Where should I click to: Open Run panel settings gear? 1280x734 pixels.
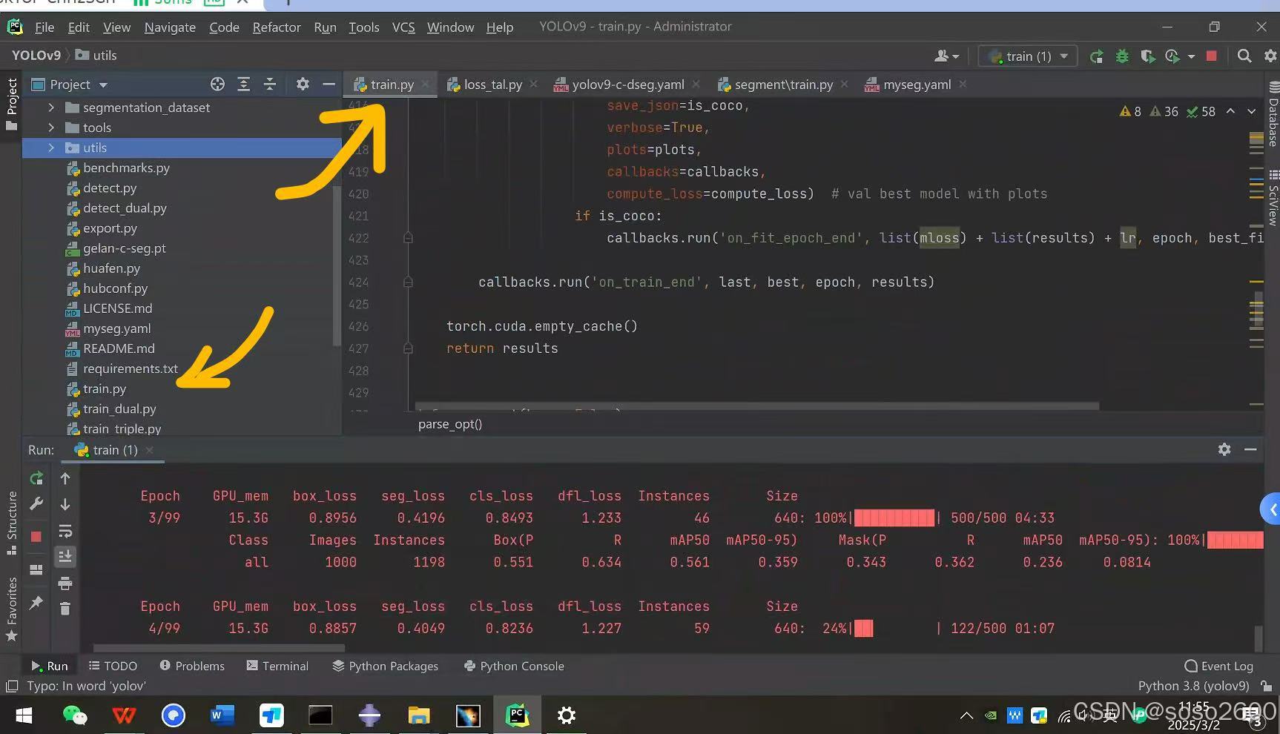point(1224,449)
